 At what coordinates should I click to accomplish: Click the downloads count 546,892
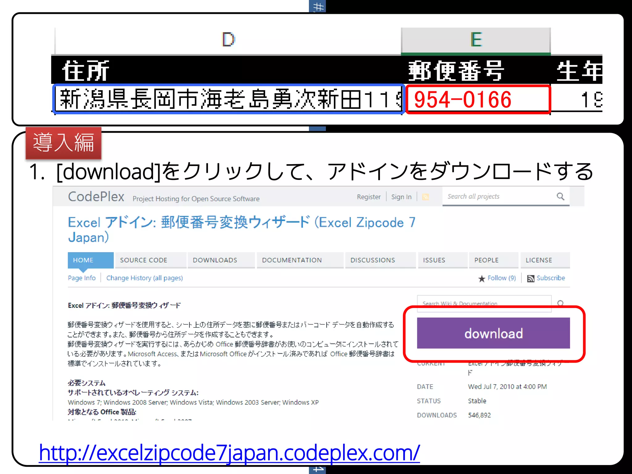point(479,415)
